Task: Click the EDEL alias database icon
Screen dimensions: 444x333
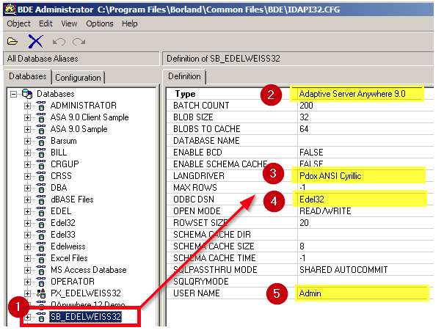Action: pyautogui.click(x=41, y=211)
